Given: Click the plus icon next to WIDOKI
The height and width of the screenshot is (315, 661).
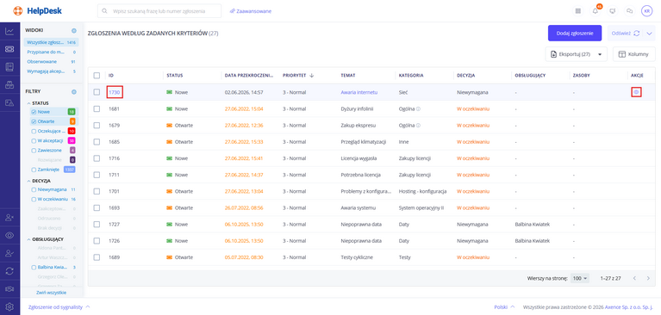Looking at the screenshot, I should pos(74,30).
